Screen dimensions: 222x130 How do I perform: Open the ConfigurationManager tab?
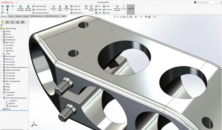point(12,22)
